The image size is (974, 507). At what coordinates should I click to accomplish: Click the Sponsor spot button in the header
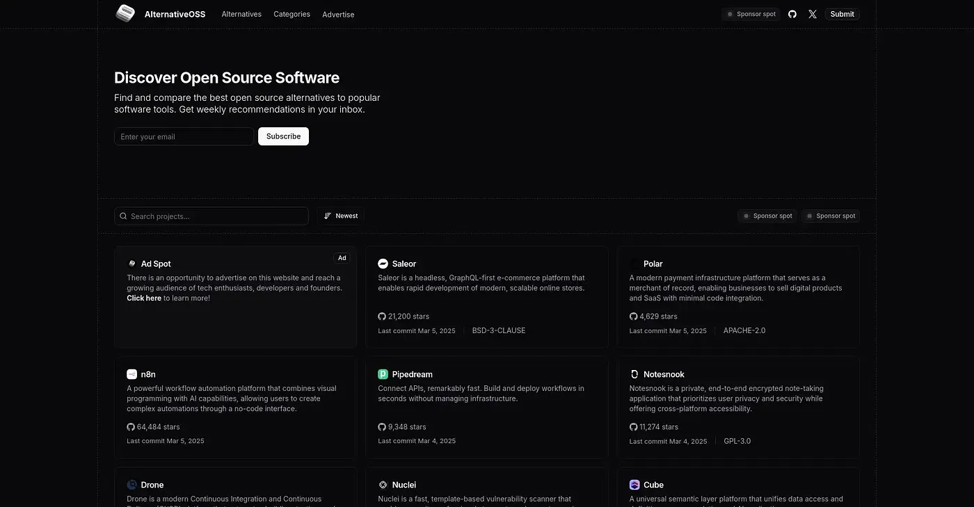point(750,14)
